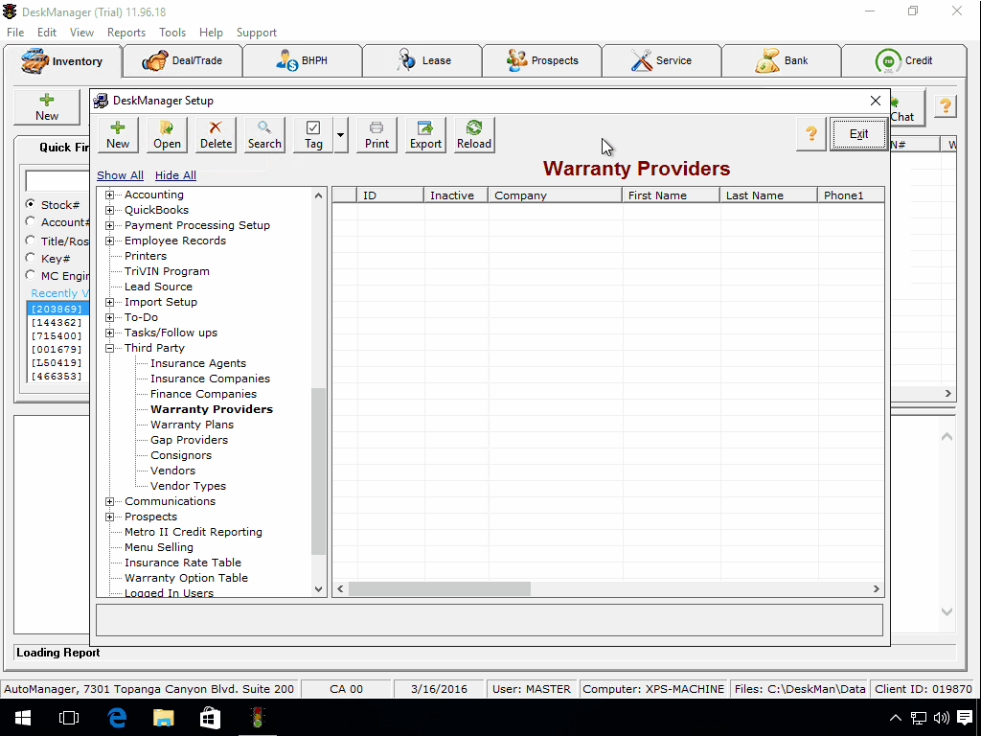This screenshot has height=736, width=981.
Task: Click the Show All link
Action: pyautogui.click(x=120, y=175)
